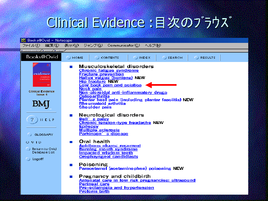Open the ファイル(F) menu
This screenshot has height=201, width=268.
(x=31, y=46)
